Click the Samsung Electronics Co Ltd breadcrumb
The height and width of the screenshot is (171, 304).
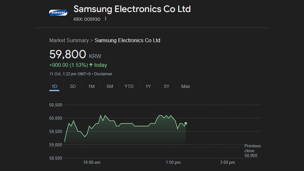[x=127, y=40]
